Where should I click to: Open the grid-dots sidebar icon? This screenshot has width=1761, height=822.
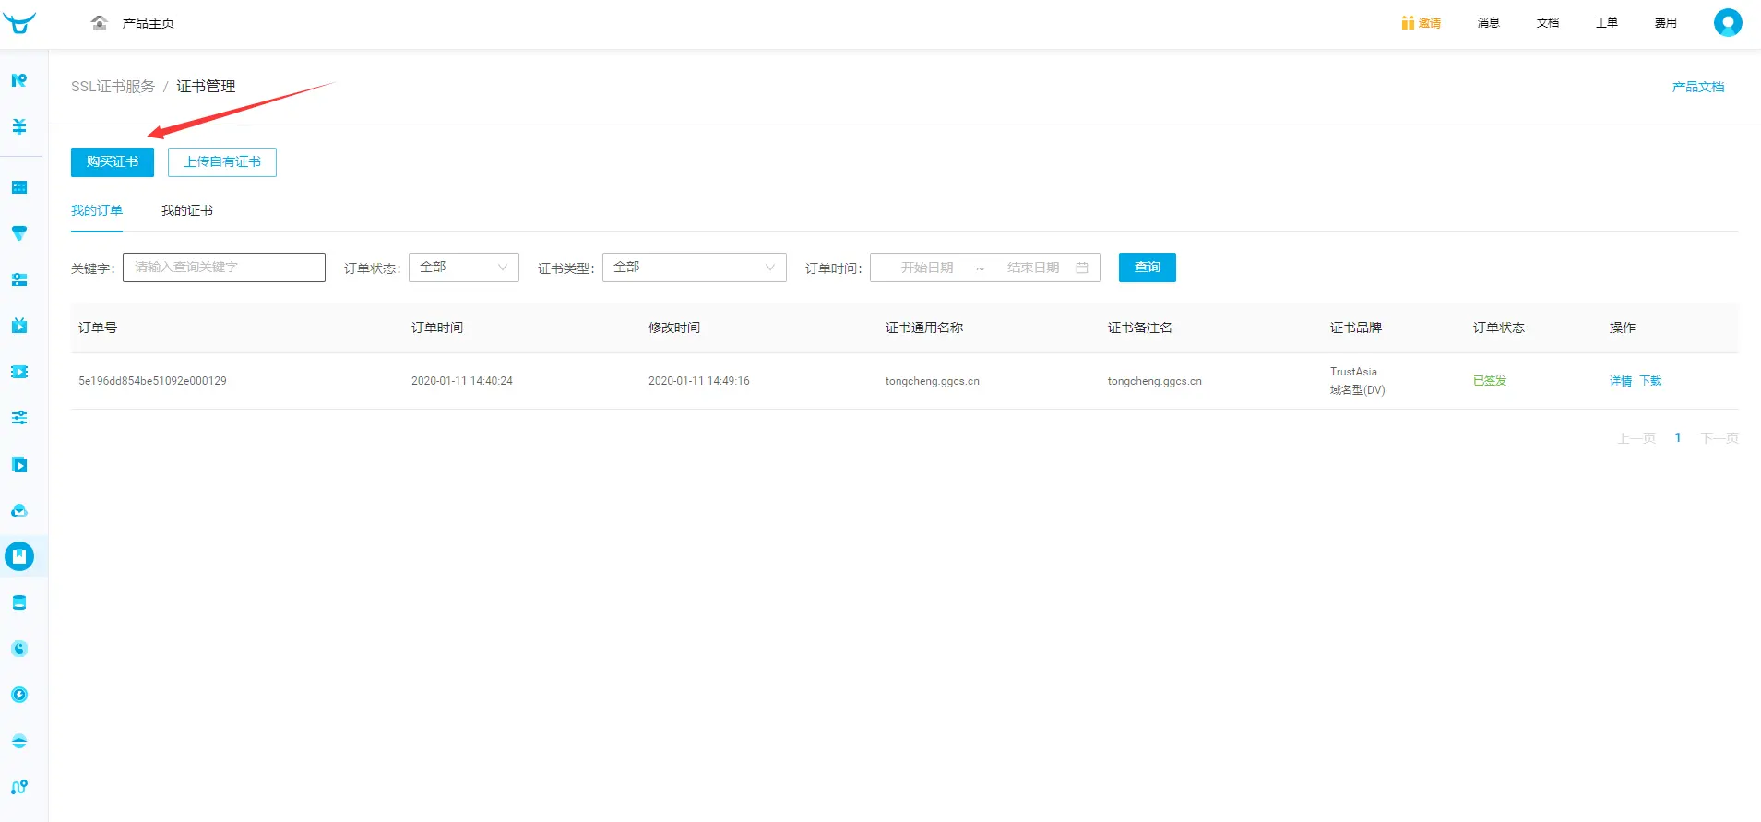19,187
